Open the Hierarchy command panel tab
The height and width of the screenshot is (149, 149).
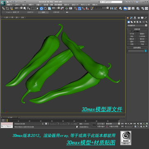(135, 18)
